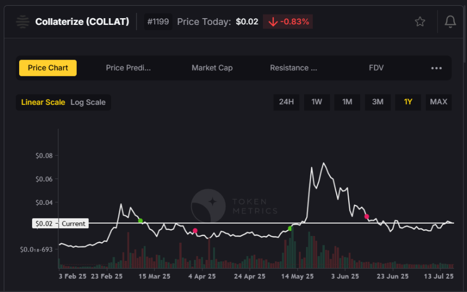This screenshot has width=467, height=292.
Task: Click the Collaterize coin logo icon
Action: (23, 22)
